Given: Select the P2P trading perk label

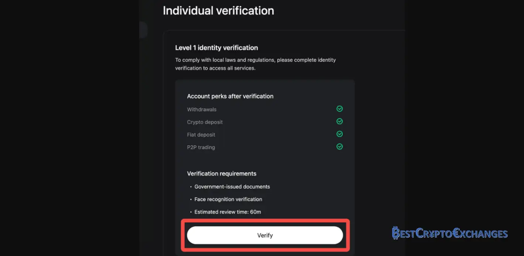Looking at the screenshot, I should (201, 147).
